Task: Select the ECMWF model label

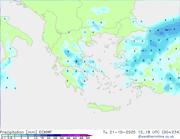Action: tap(46, 132)
